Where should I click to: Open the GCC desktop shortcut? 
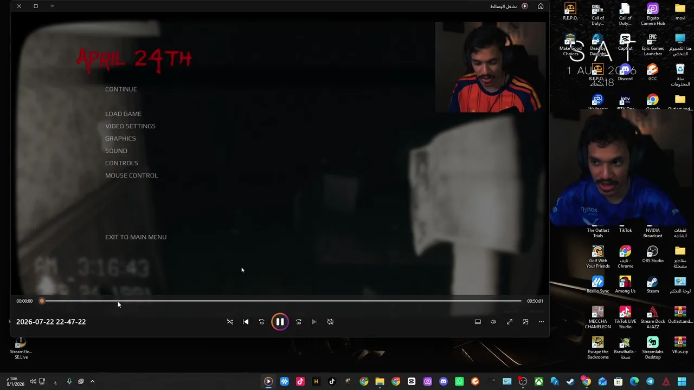(653, 73)
